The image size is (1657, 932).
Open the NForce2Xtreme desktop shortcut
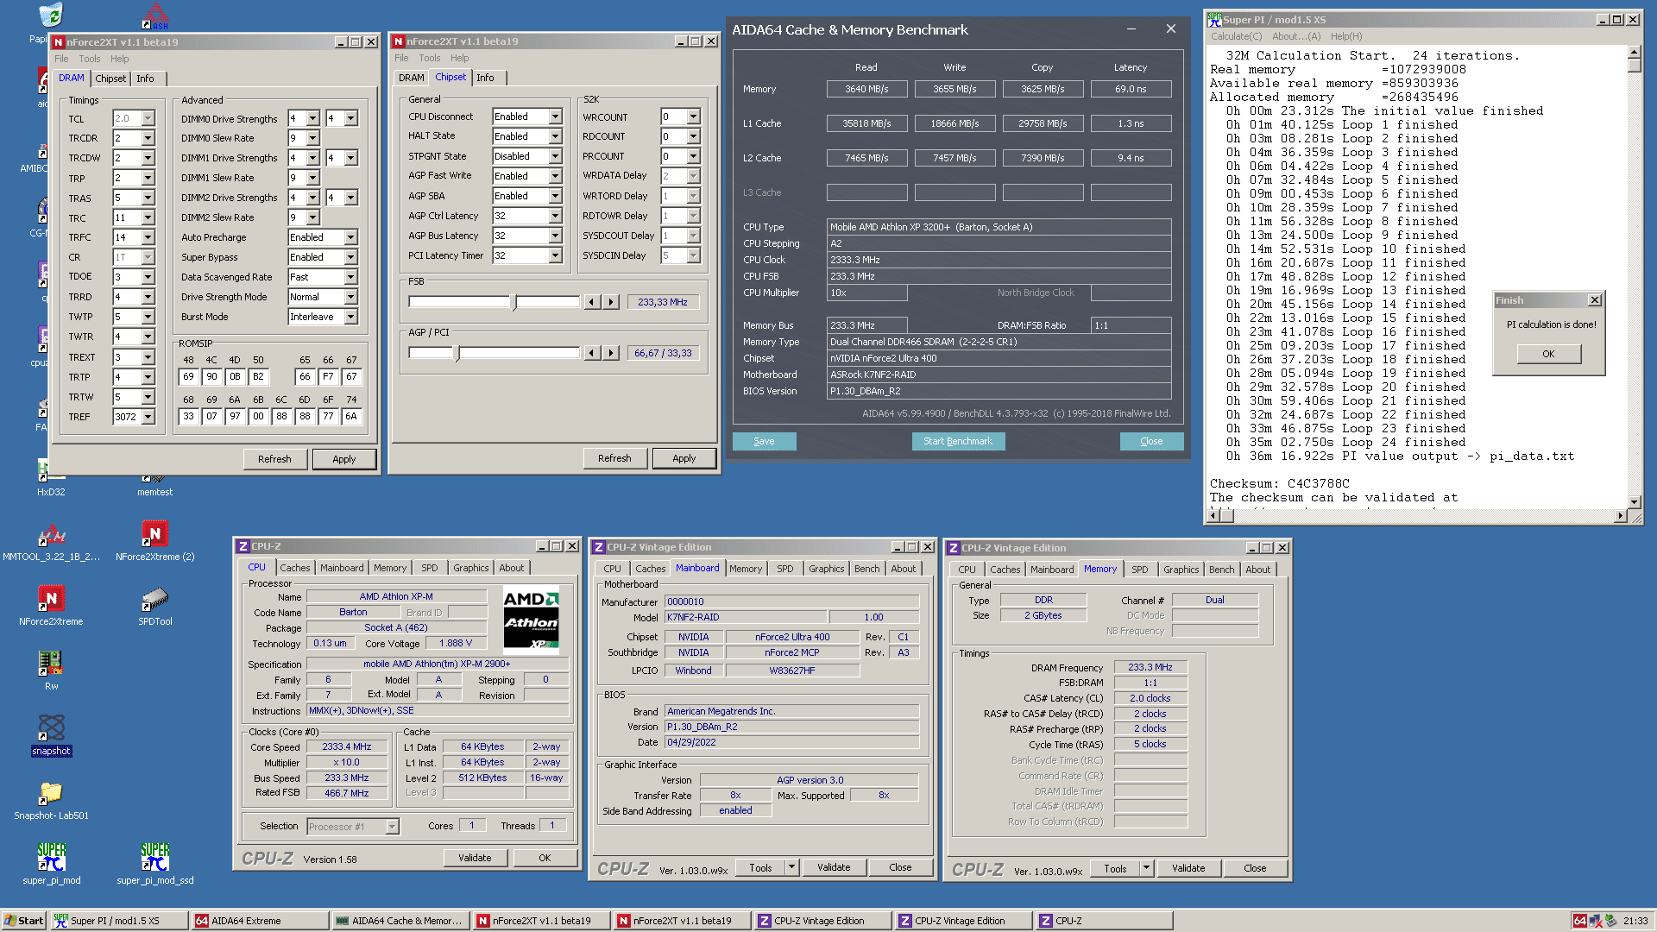pos(51,606)
